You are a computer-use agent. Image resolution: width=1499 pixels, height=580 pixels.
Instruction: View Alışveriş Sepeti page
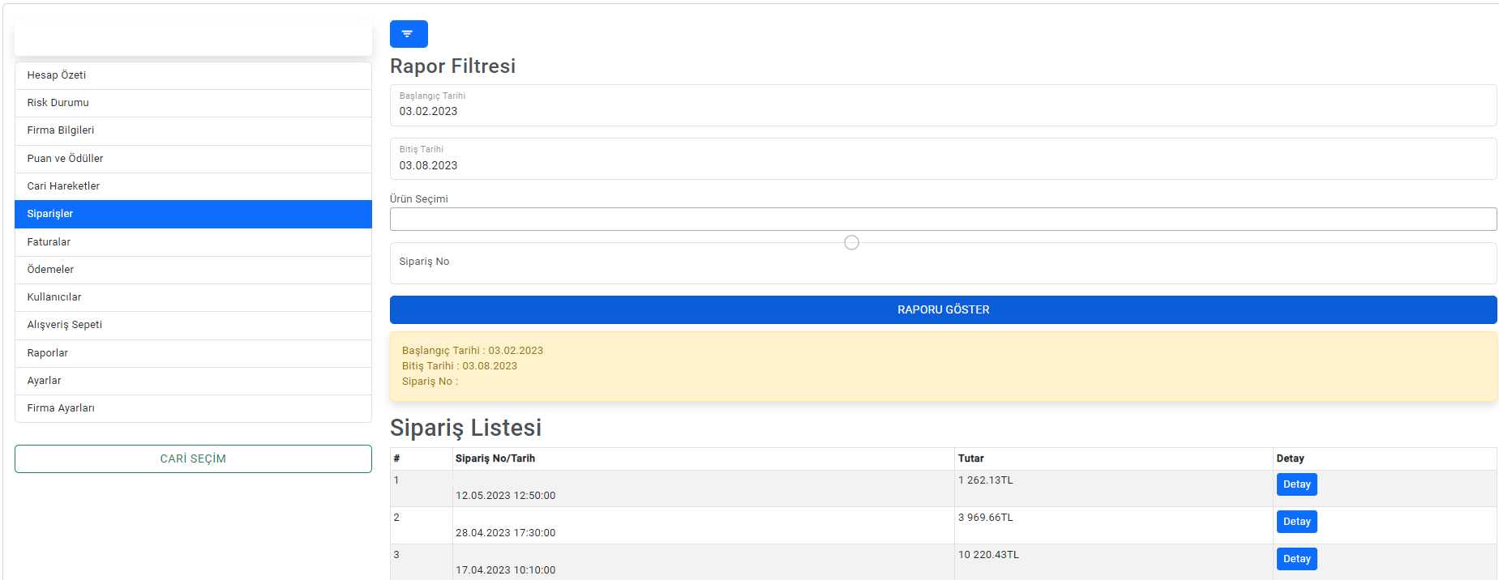point(193,325)
